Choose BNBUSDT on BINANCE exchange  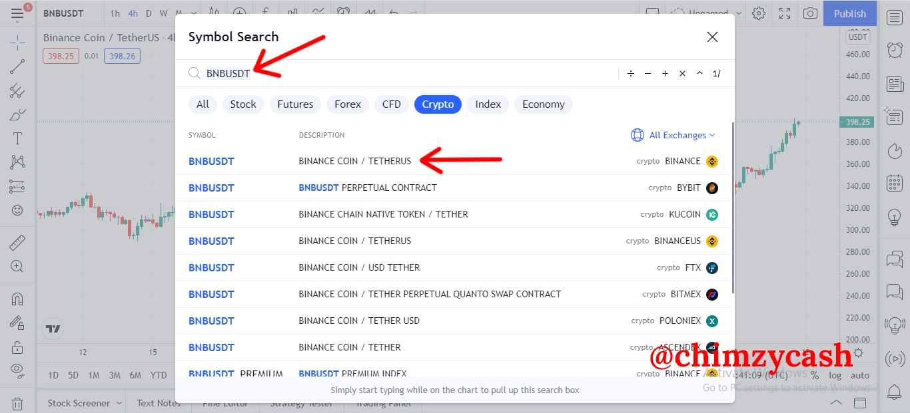(453, 161)
